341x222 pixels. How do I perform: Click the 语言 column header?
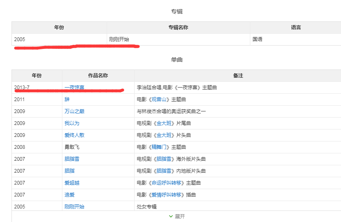296,28
